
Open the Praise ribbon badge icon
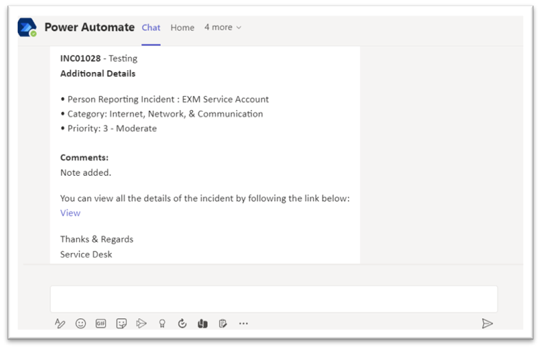[162, 324]
